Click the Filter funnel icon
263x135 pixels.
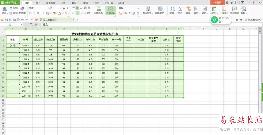pyautogui.click(x=188, y=9)
